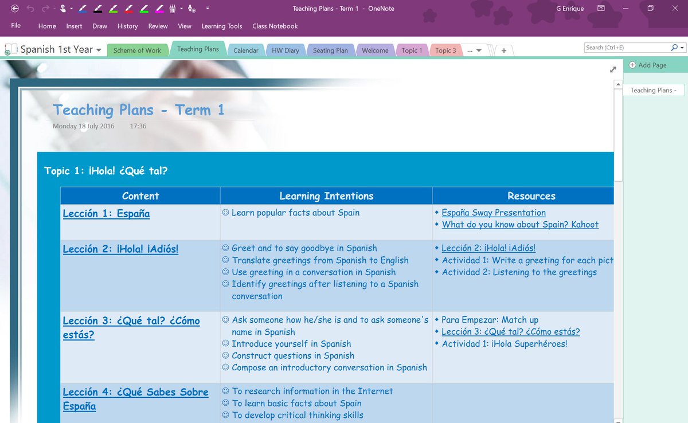Open Customize Quick Access Toolbar dropdown
The height and width of the screenshot is (423, 688).
(207, 9)
